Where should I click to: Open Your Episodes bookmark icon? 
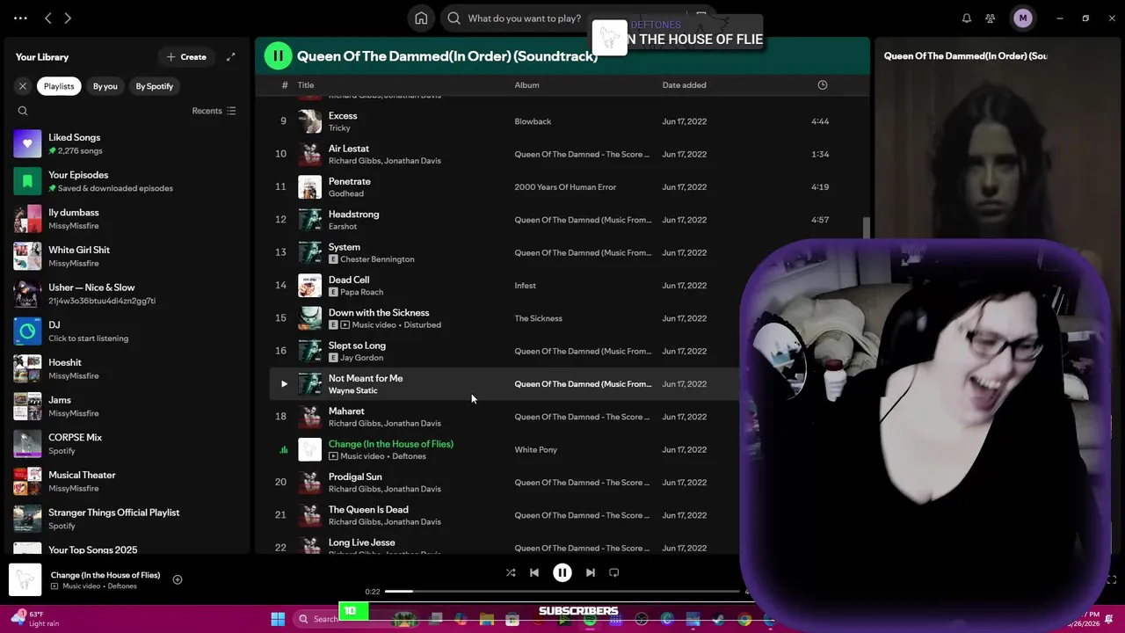click(x=27, y=181)
